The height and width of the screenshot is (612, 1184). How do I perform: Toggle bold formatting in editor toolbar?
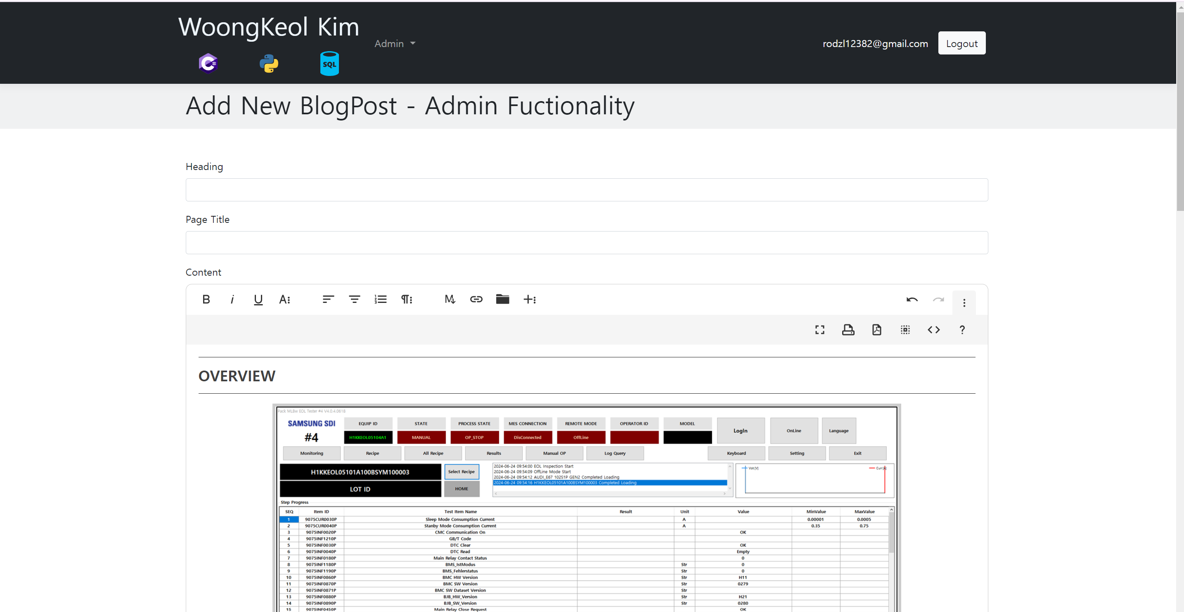[206, 300]
